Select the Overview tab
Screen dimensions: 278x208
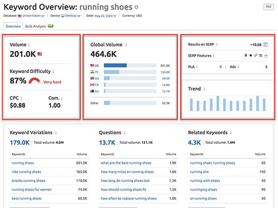pos(14,27)
